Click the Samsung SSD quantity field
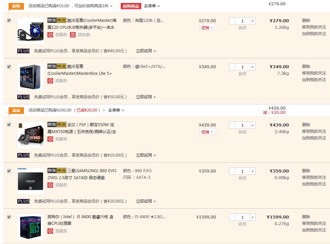 tap(242, 171)
